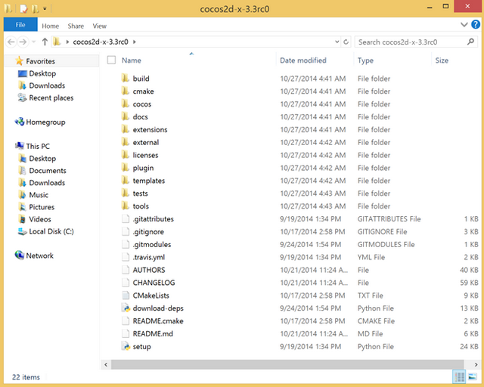Select the tests folder icon
The image size is (484, 387).
pos(125,193)
